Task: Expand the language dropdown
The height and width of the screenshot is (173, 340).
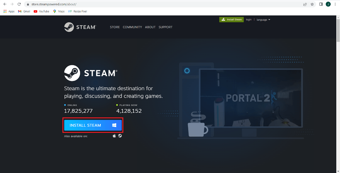Action: click(x=263, y=20)
